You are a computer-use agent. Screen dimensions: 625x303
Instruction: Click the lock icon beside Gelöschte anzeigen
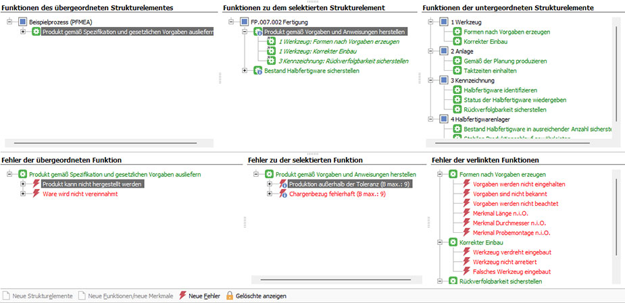tap(230, 296)
